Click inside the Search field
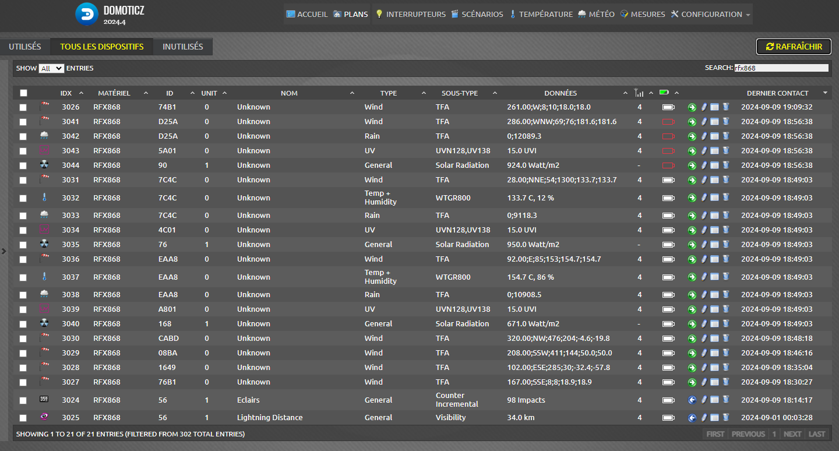Image resolution: width=839 pixels, height=451 pixels. click(781, 68)
